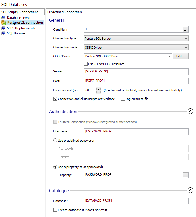Viewport: 196px width, 217px height.
Task: Open the SSRS Deployments item
Action: point(21,28)
